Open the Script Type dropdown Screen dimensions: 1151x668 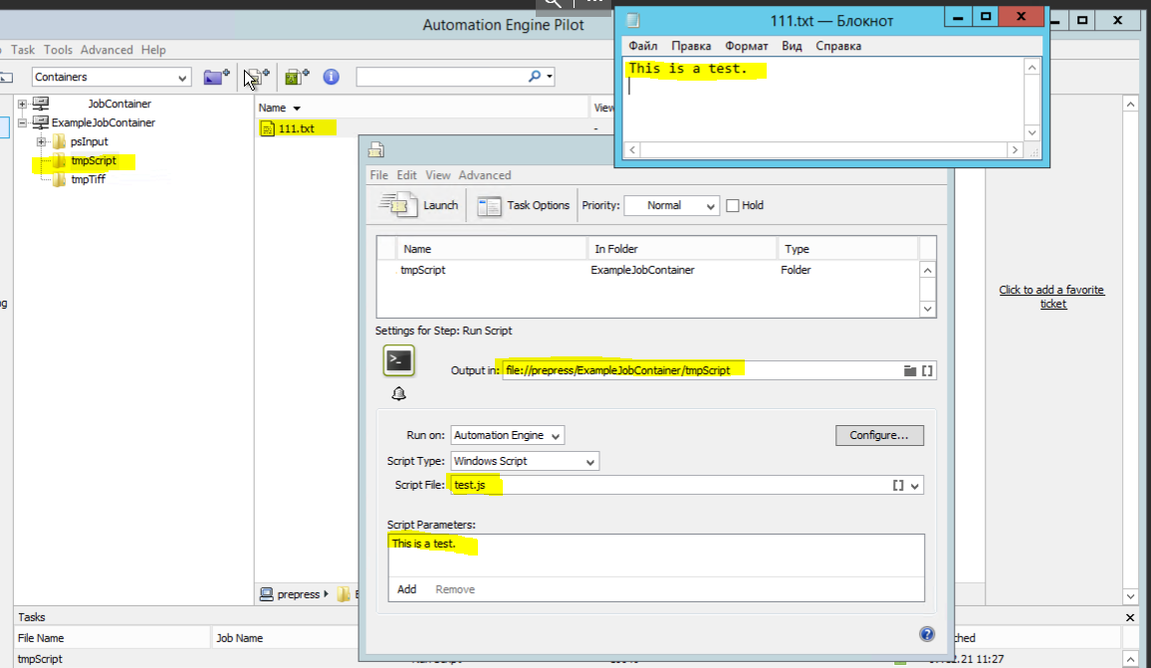pyautogui.click(x=525, y=461)
